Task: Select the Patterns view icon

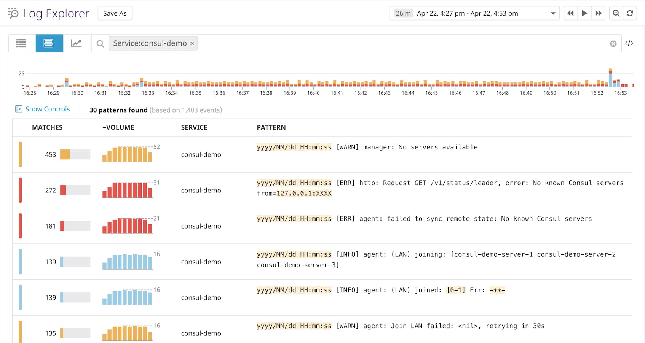Action: point(49,43)
